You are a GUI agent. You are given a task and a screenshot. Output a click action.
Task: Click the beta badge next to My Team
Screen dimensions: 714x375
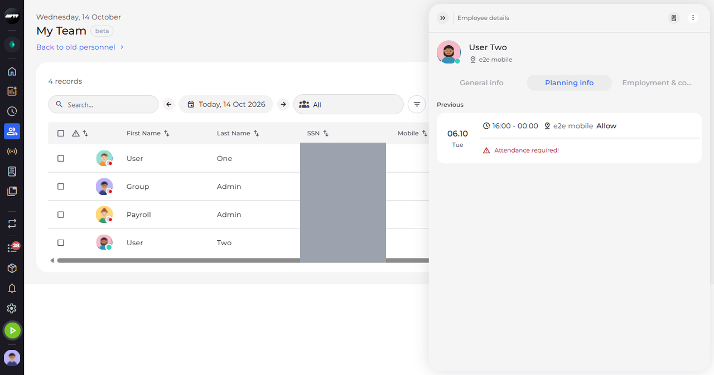click(x=102, y=31)
